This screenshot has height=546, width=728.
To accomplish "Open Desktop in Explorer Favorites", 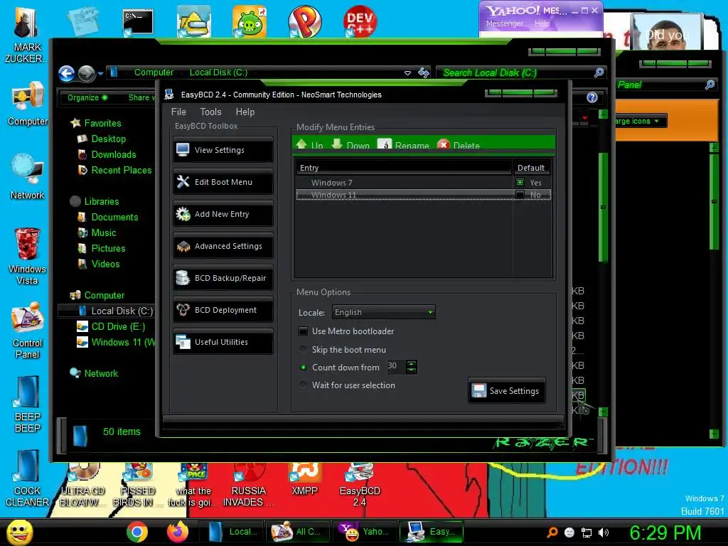I will (x=108, y=139).
